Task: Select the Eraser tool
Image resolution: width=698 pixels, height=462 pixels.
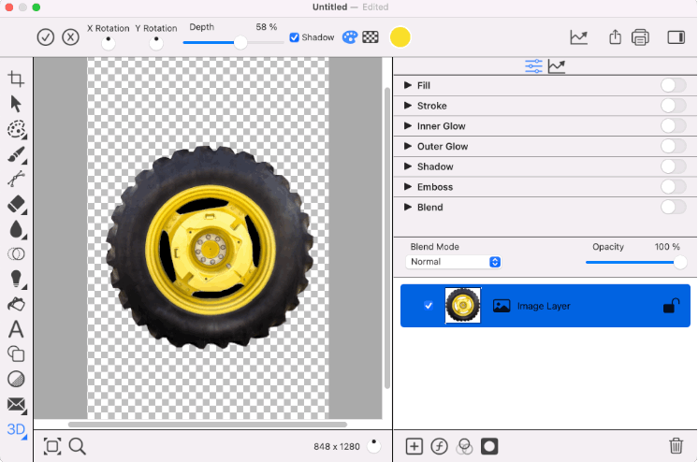Action: (x=17, y=205)
